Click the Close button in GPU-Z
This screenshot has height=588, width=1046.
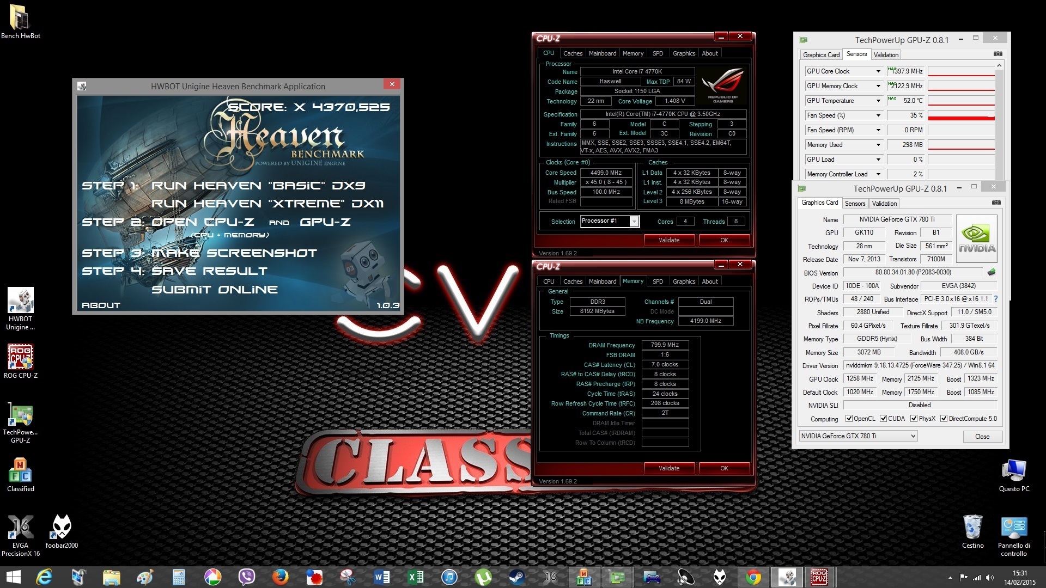click(982, 437)
